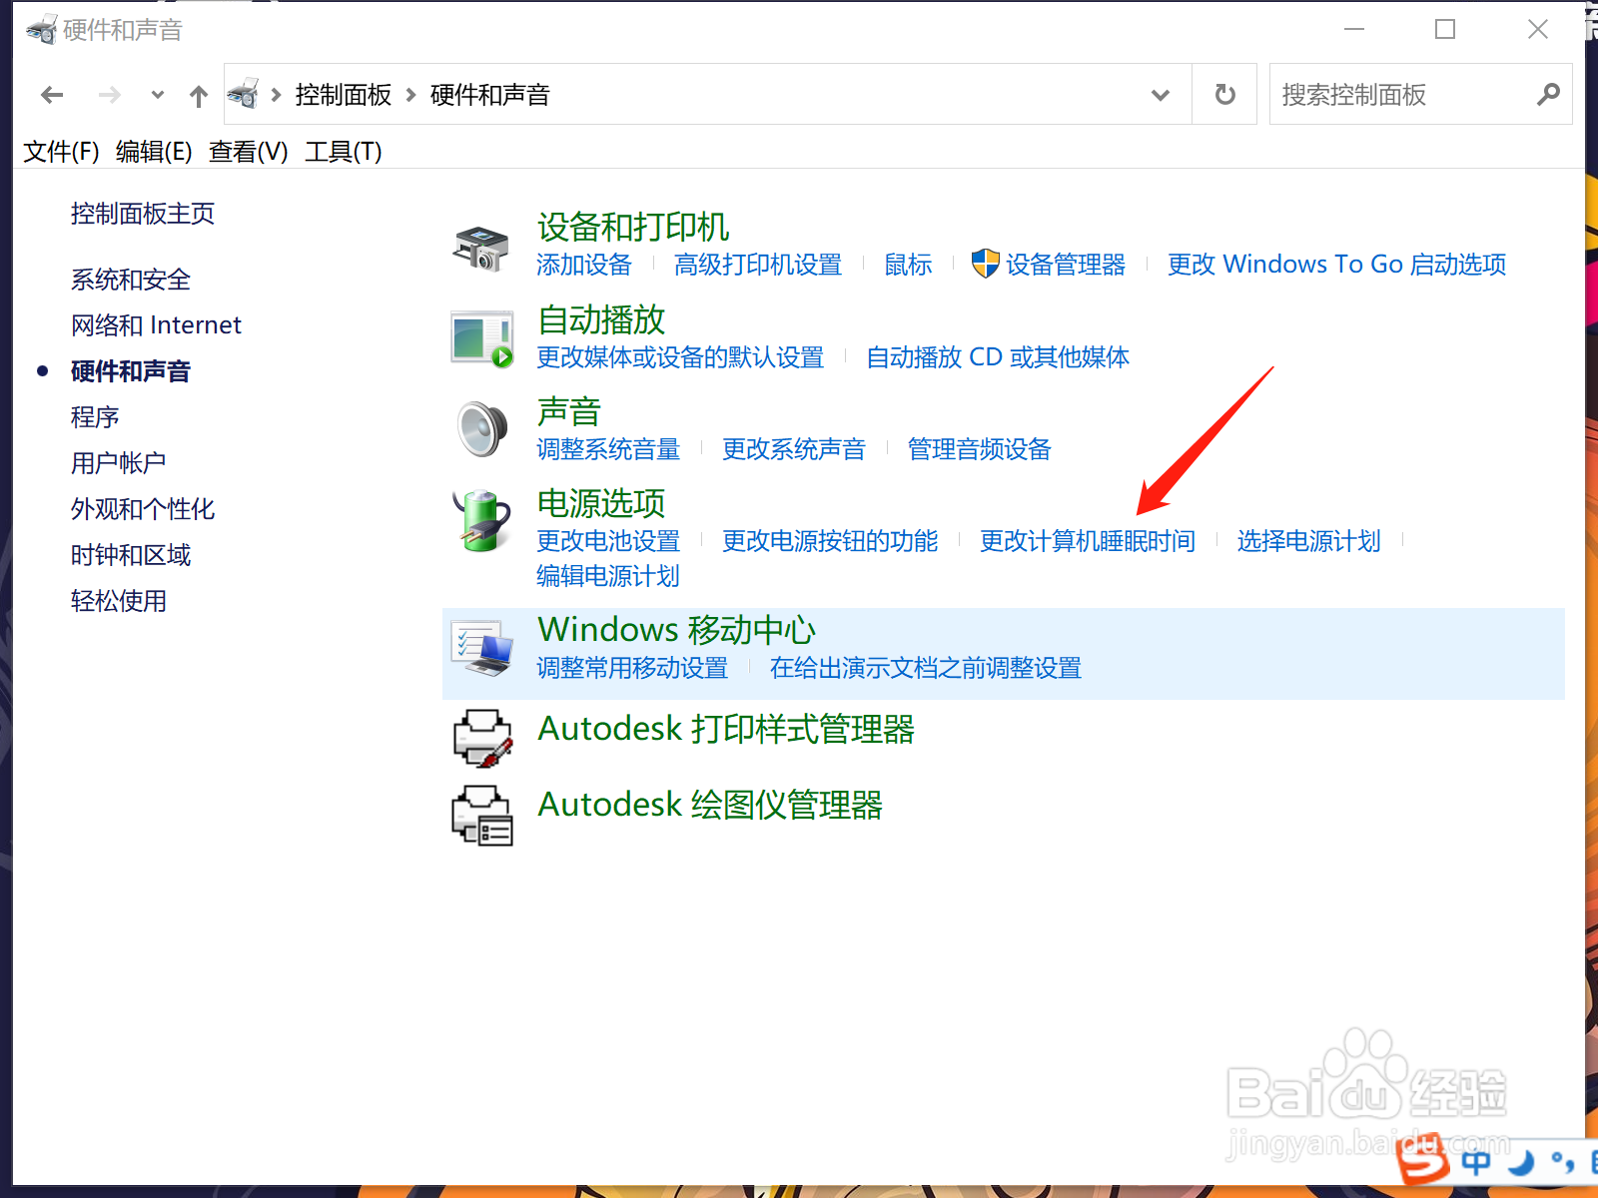Image resolution: width=1598 pixels, height=1198 pixels.
Task: Select the 声音 speaker icon
Action: point(480,427)
